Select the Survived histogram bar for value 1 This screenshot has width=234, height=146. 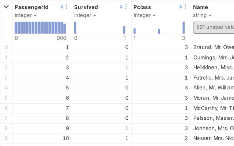coord(124,30)
